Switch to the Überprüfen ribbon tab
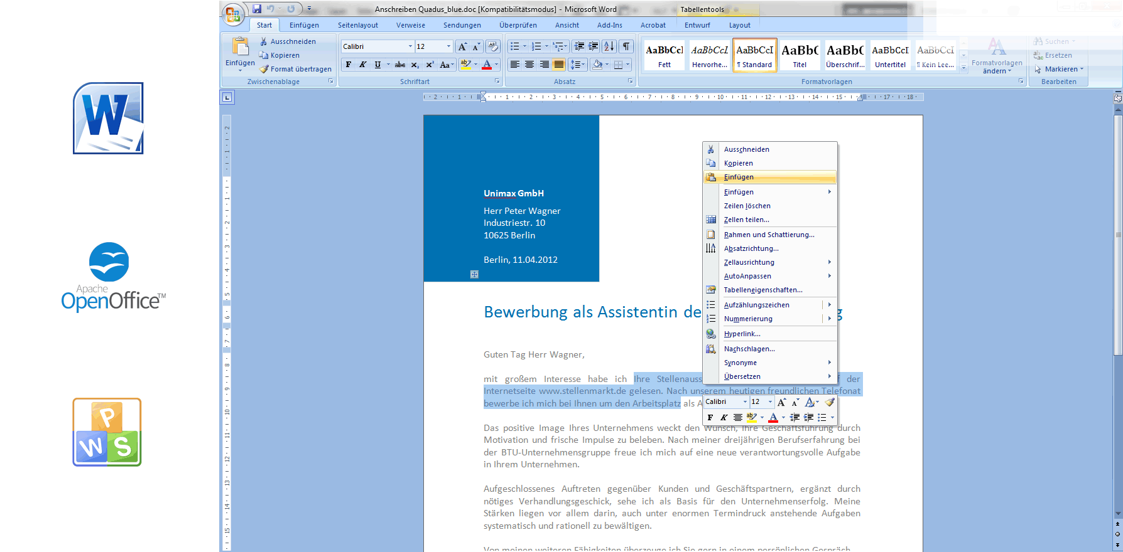Viewport: 1123px width, 552px height. coord(518,25)
